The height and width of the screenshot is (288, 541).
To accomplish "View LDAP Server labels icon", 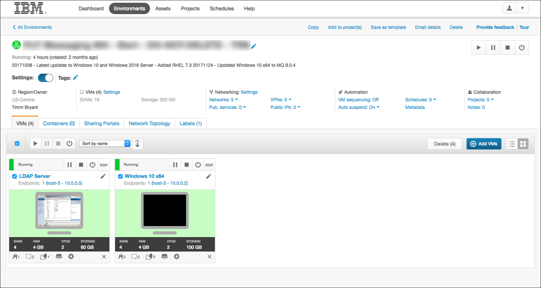I will click(x=45, y=257).
